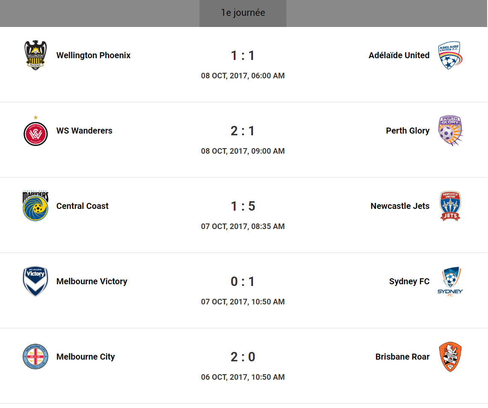Click the Wellington Phoenix club logo
The width and height of the screenshot is (488, 408).
click(x=36, y=55)
